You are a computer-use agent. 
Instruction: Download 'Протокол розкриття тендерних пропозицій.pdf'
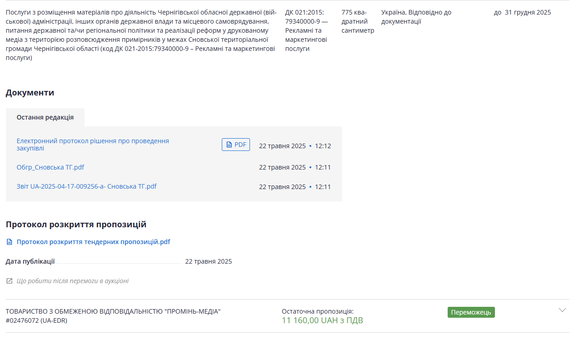(x=93, y=242)
